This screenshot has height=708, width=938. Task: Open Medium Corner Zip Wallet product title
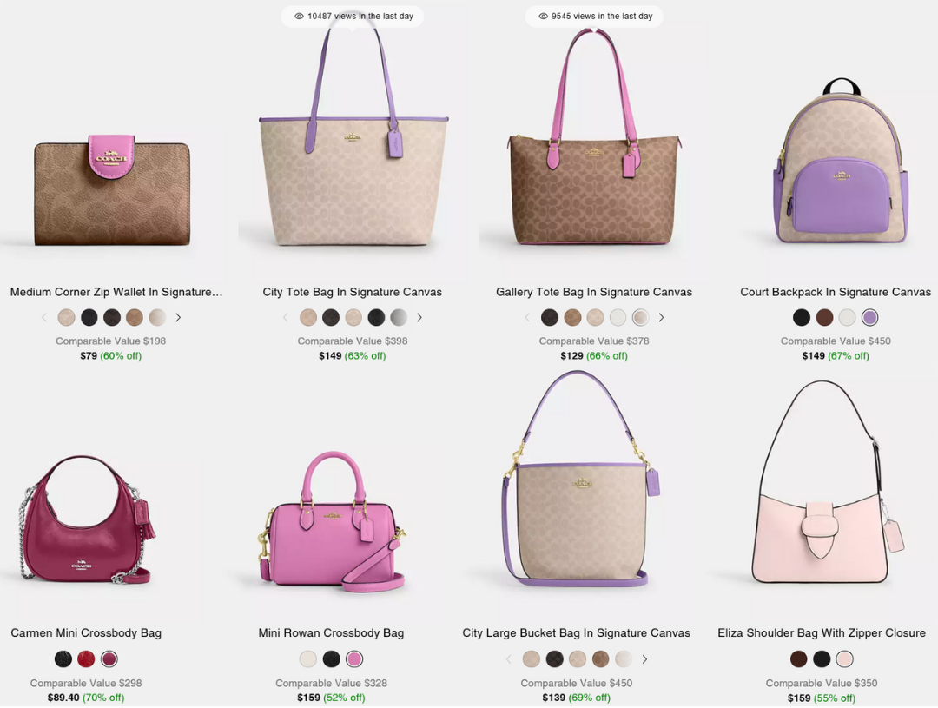pyautogui.click(x=116, y=292)
